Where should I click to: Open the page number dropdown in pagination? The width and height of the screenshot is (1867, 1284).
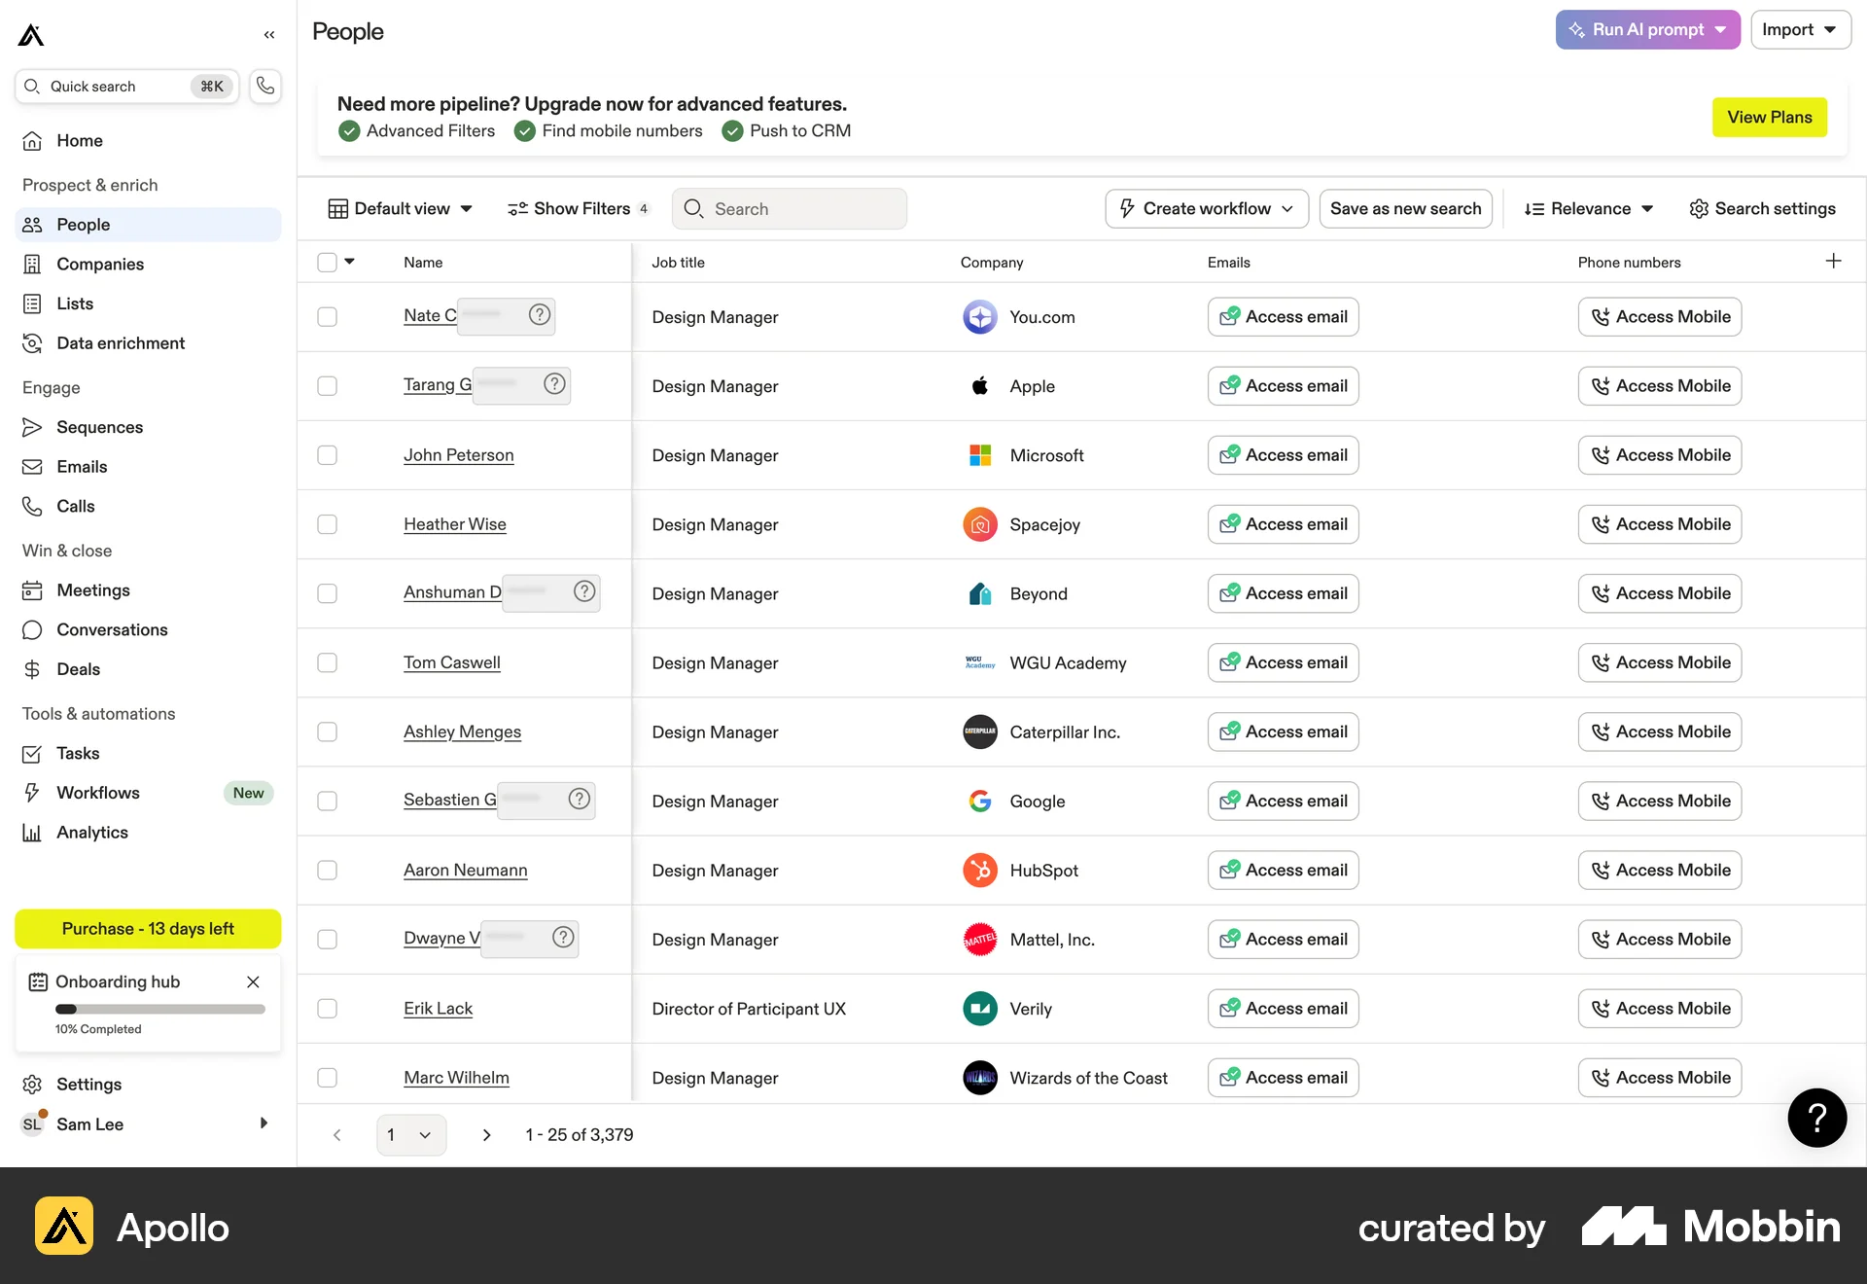pyautogui.click(x=410, y=1134)
